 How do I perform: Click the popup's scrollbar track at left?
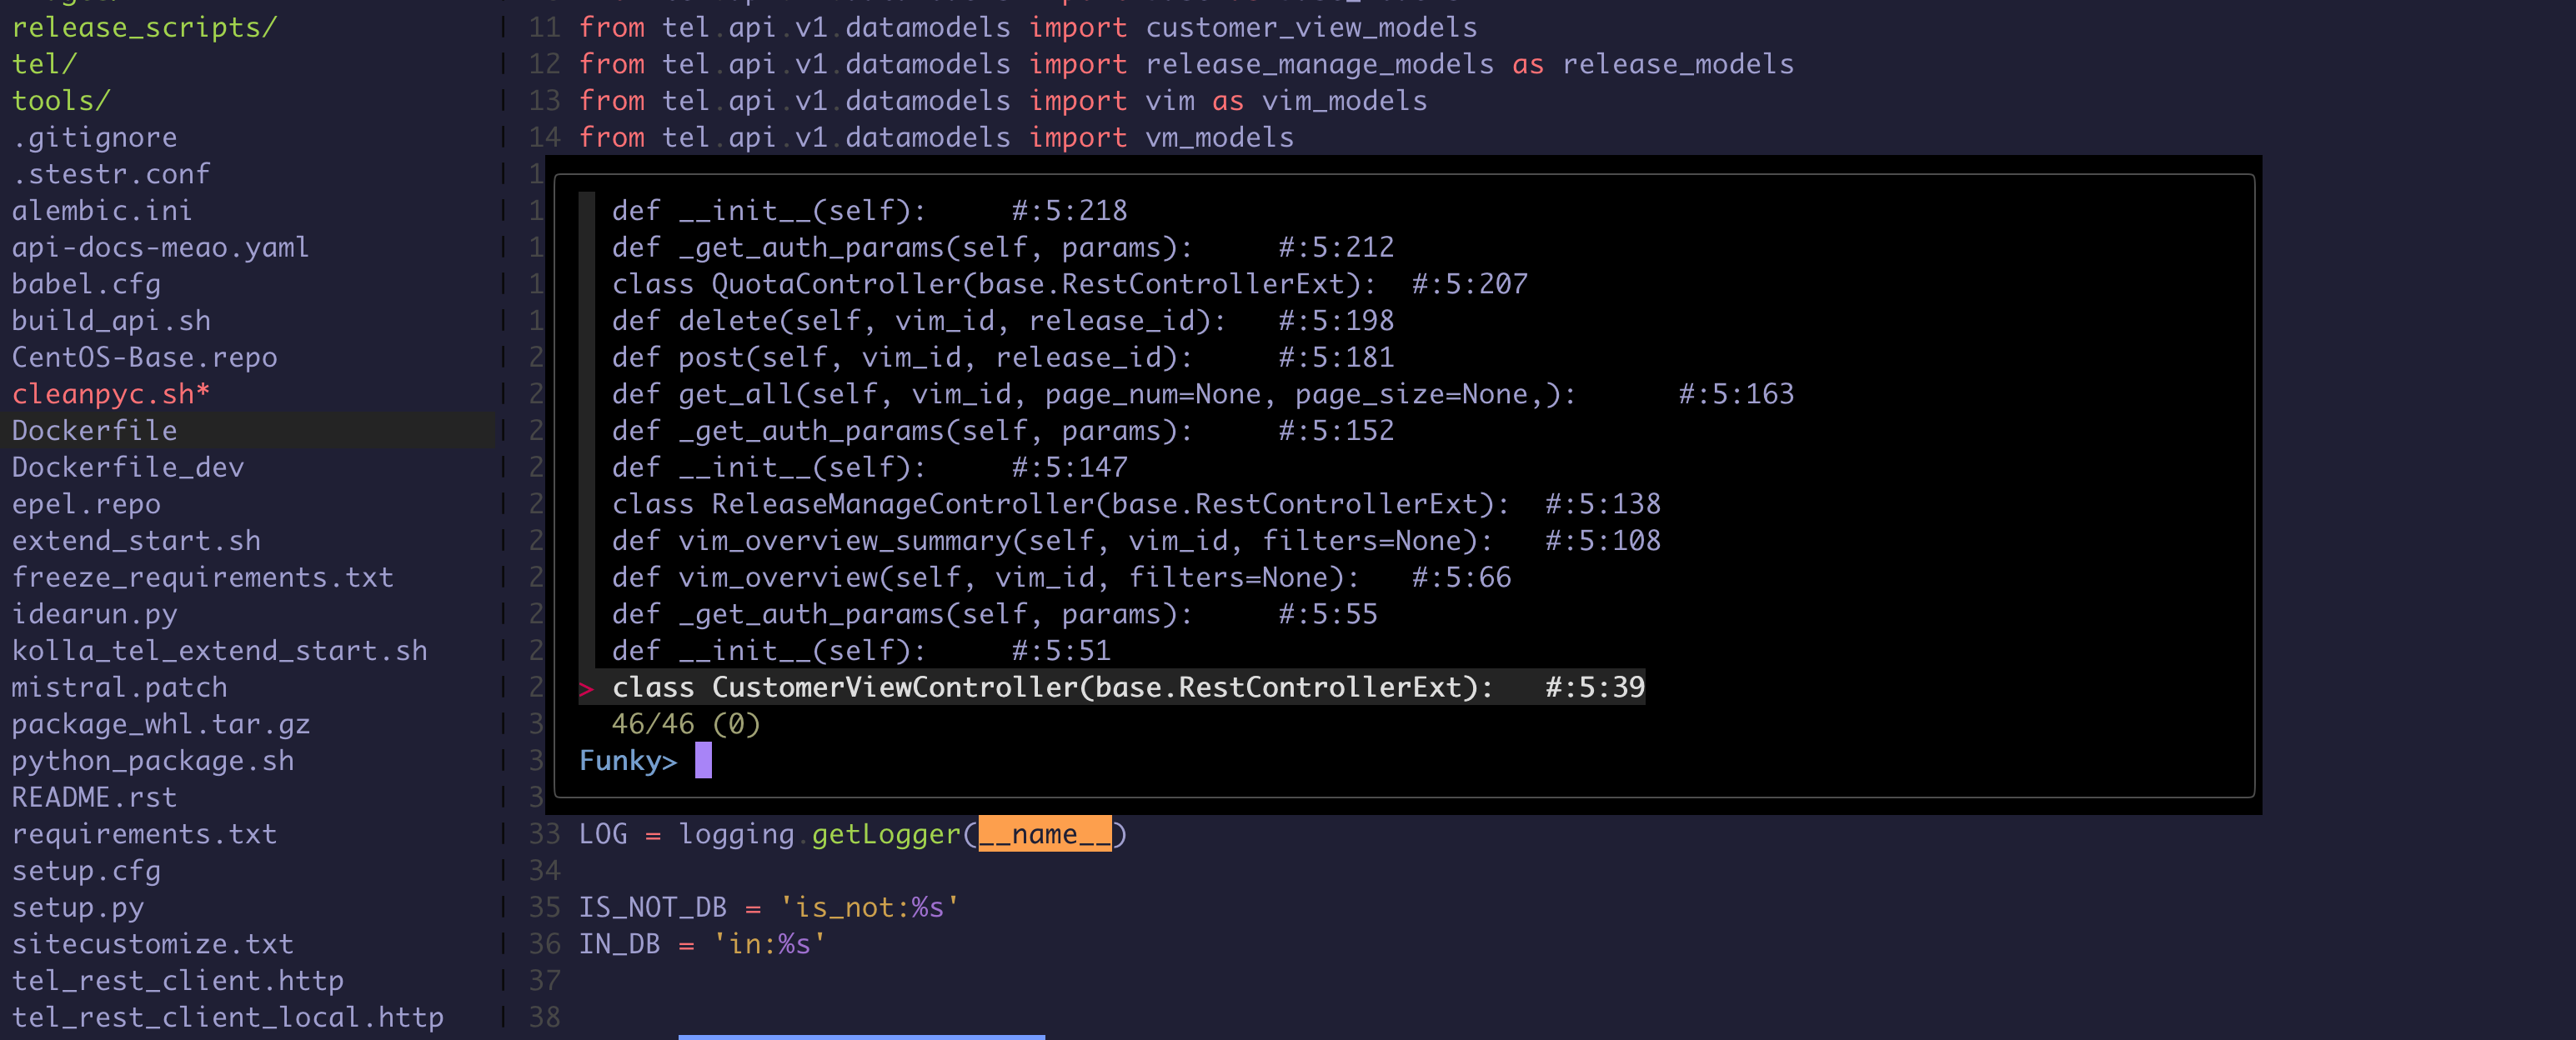coord(587,430)
